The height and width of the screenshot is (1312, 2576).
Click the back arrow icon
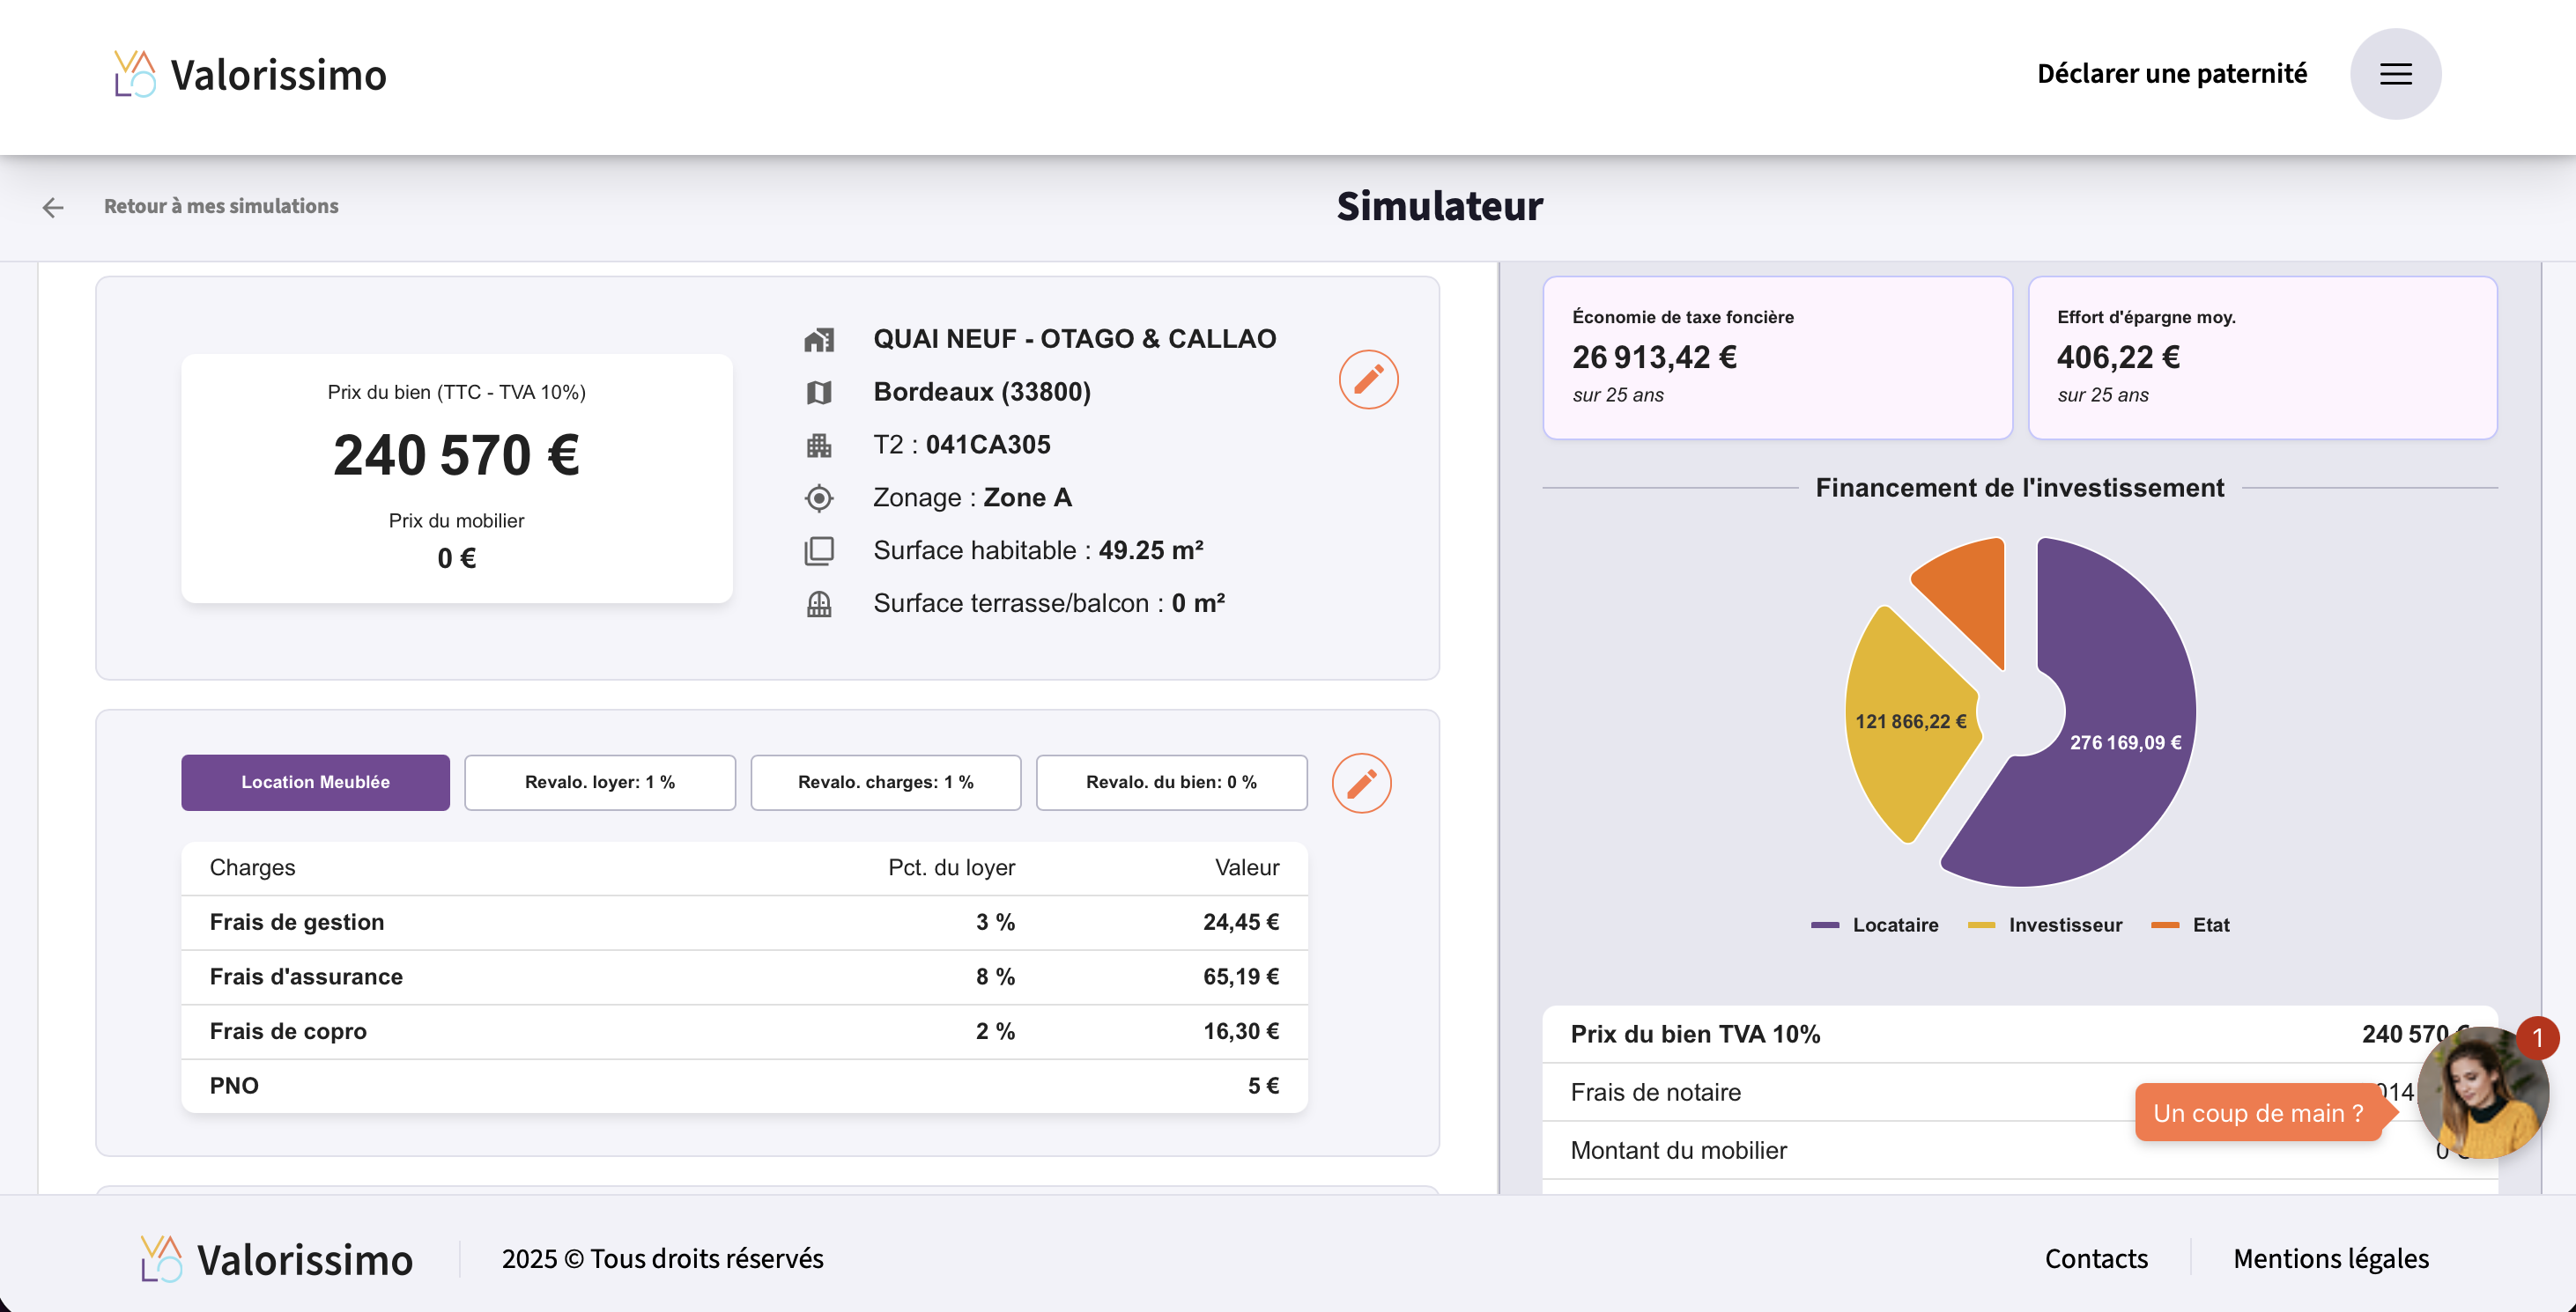[x=53, y=207]
